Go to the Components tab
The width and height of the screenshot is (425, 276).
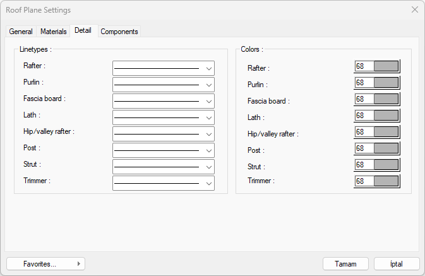click(x=119, y=32)
